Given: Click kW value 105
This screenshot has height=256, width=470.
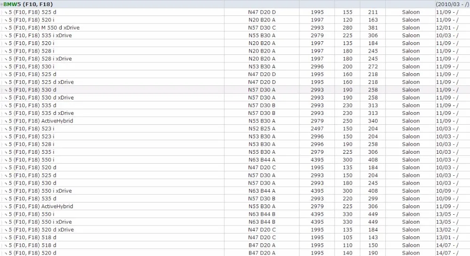Looking at the screenshot, I should [x=348, y=237].
